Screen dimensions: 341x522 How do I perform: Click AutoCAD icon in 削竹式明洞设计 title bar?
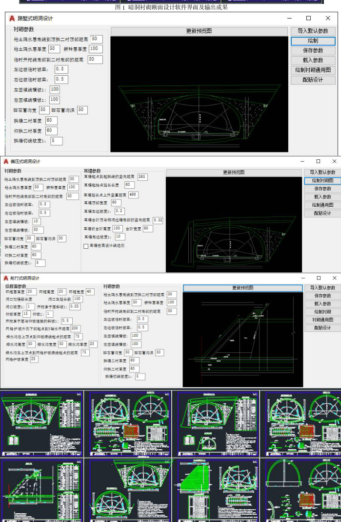tap(6, 278)
